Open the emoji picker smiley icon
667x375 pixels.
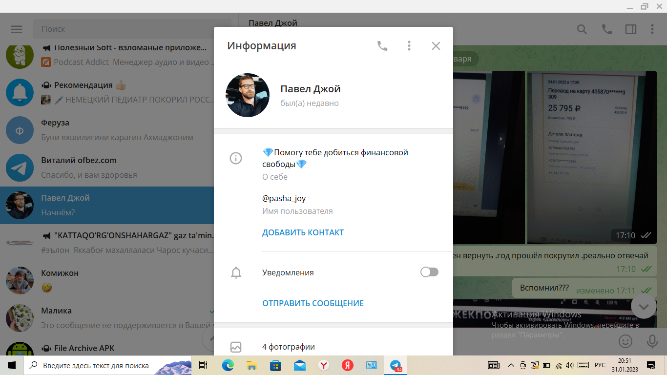[x=625, y=341]
